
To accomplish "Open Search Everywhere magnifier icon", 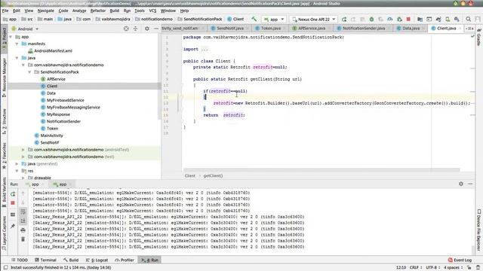I will pos(468,19).
